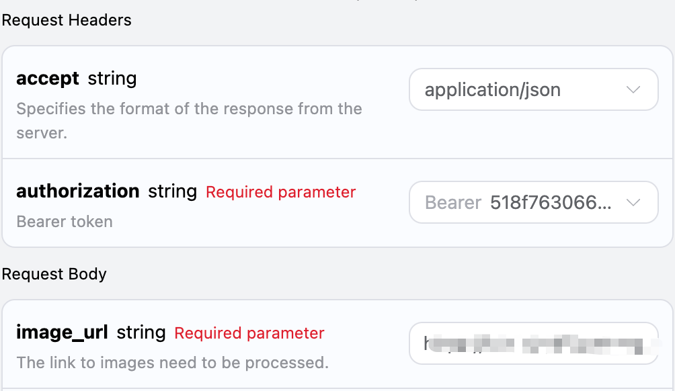675x391 pixels.
Task: Click the 'Specifies the format of the response' description
Action: point(189,109)
